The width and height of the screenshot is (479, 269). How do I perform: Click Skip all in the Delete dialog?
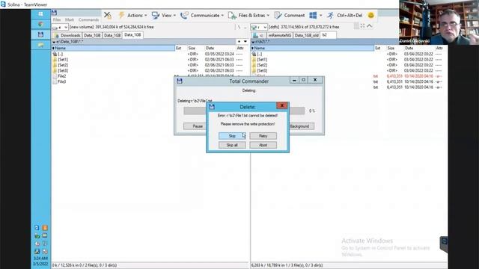point(232,145)
